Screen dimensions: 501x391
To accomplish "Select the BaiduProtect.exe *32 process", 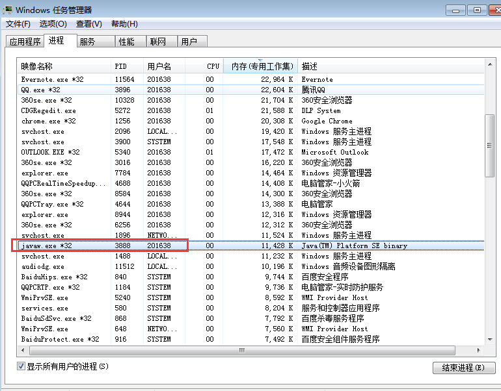I will (251, 339).
